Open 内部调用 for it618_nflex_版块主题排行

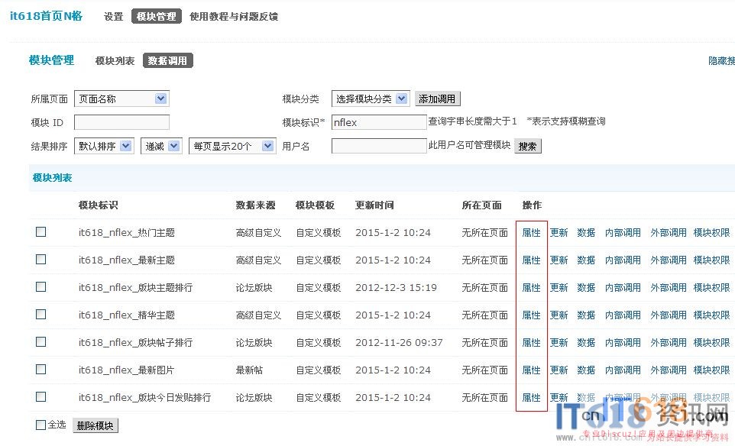click(623, 288)
